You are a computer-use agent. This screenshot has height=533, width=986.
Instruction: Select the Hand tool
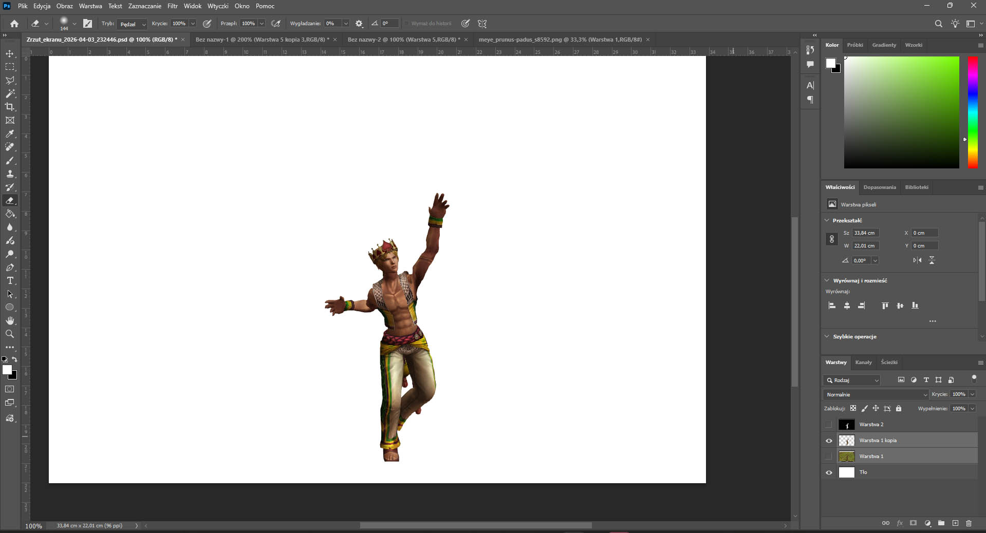(x=10, y=320)
